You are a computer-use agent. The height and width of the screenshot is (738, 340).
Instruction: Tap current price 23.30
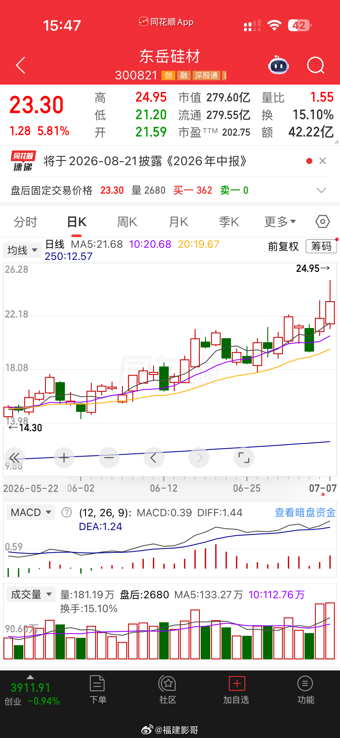(x=37, y=105)
